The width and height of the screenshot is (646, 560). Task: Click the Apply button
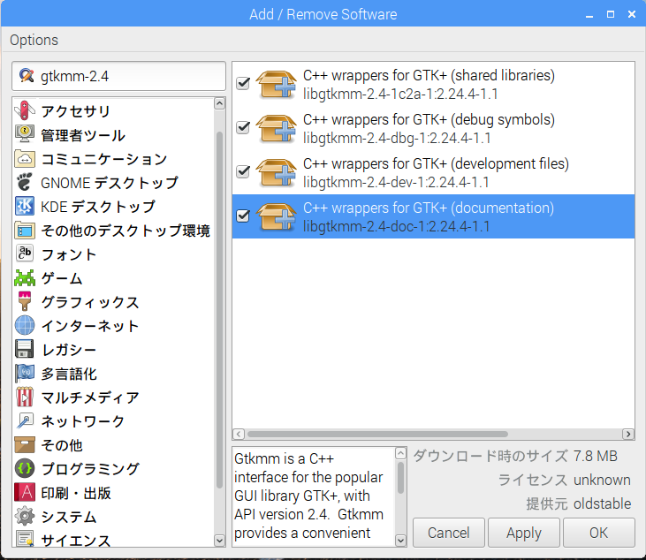coord(523,533)
